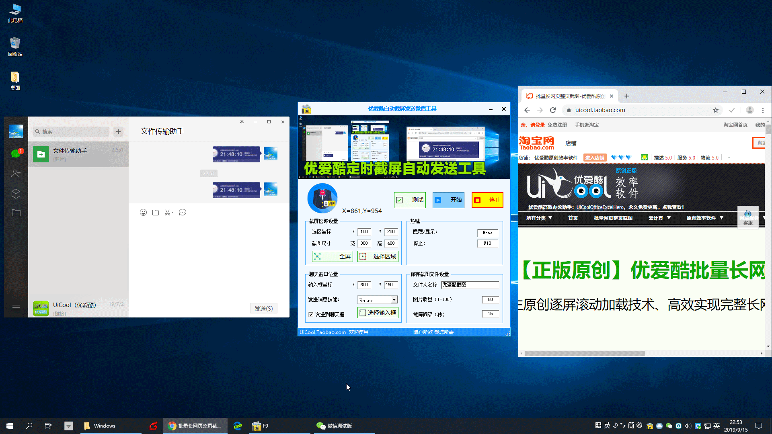Toggle 发送到聊天框 checkbox

311,314
